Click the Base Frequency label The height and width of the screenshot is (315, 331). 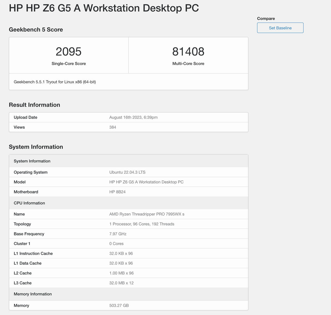pyautogui.click(x=29, y=234)
